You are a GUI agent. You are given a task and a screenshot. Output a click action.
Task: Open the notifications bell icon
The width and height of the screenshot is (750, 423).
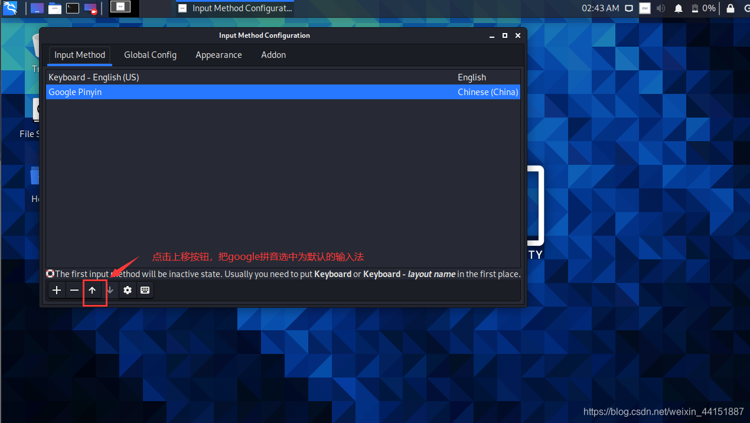click(679, 8)
